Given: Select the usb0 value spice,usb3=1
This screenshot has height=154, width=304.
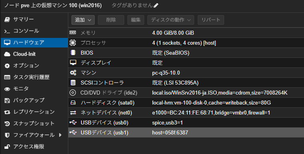Looking at the screenshot, I should (x=167, y=123).
